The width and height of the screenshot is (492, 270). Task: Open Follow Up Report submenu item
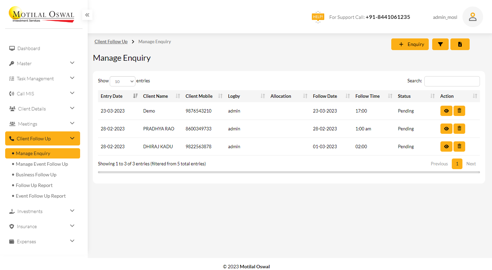pyautogui.click(x=34, y=185)
